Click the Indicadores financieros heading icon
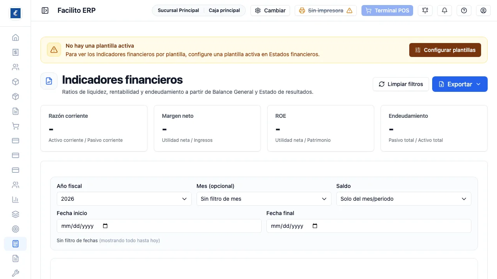 click(x=49, y=81)
